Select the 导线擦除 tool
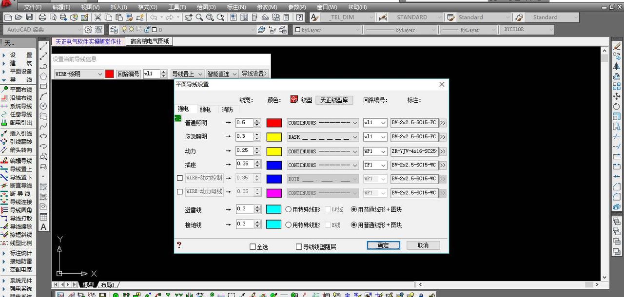 click(20, 226)
